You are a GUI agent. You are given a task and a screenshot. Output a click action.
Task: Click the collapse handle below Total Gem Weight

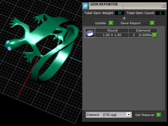(124, 18)
